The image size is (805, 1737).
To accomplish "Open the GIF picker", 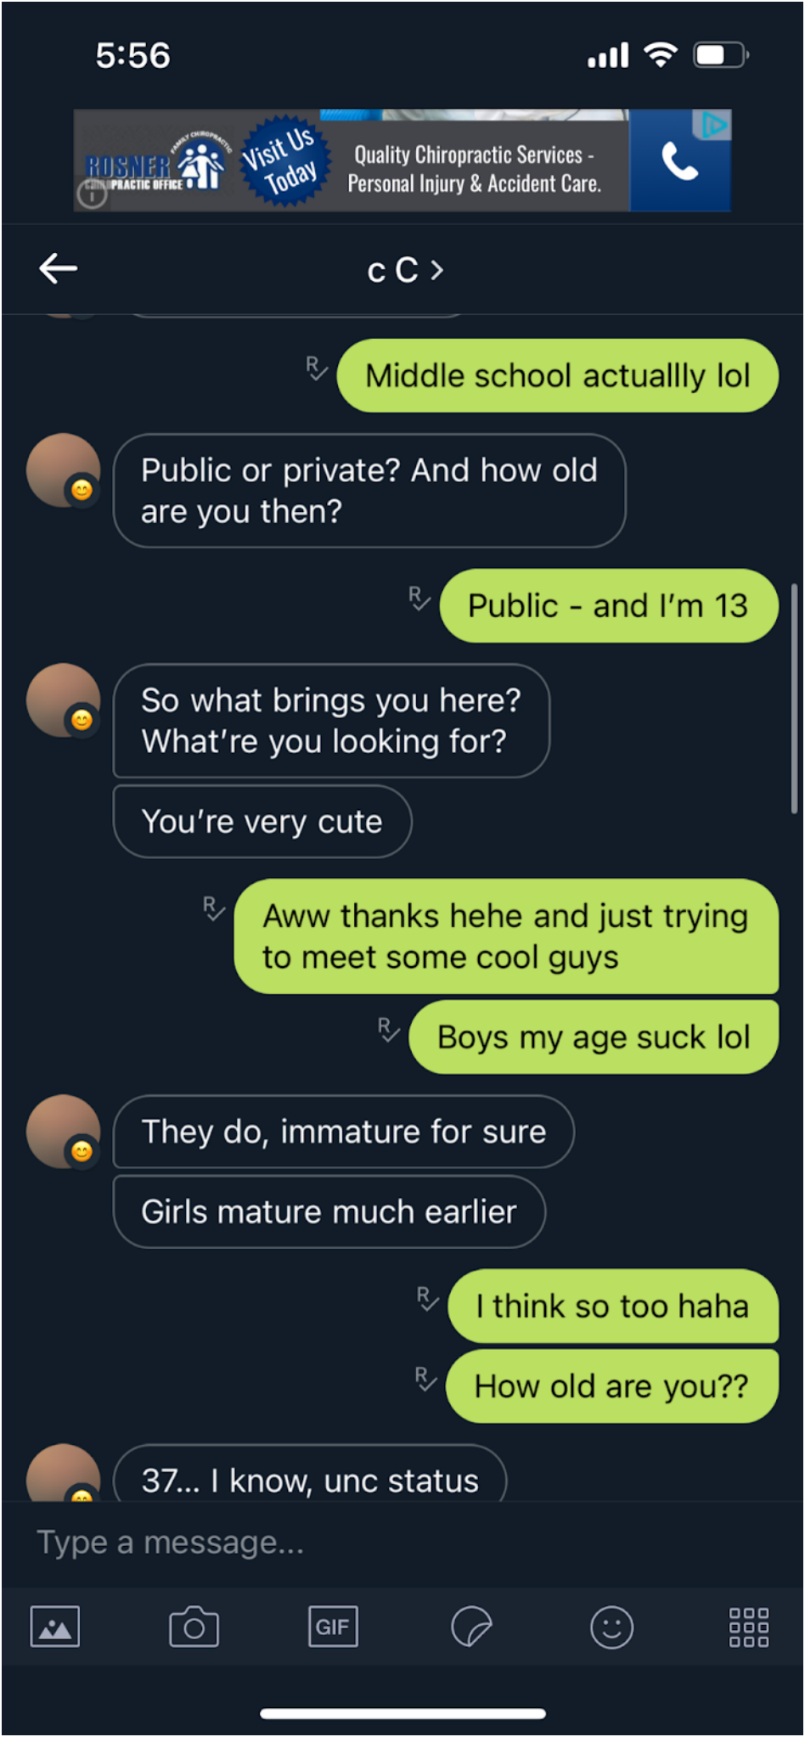I will 332,1627.
